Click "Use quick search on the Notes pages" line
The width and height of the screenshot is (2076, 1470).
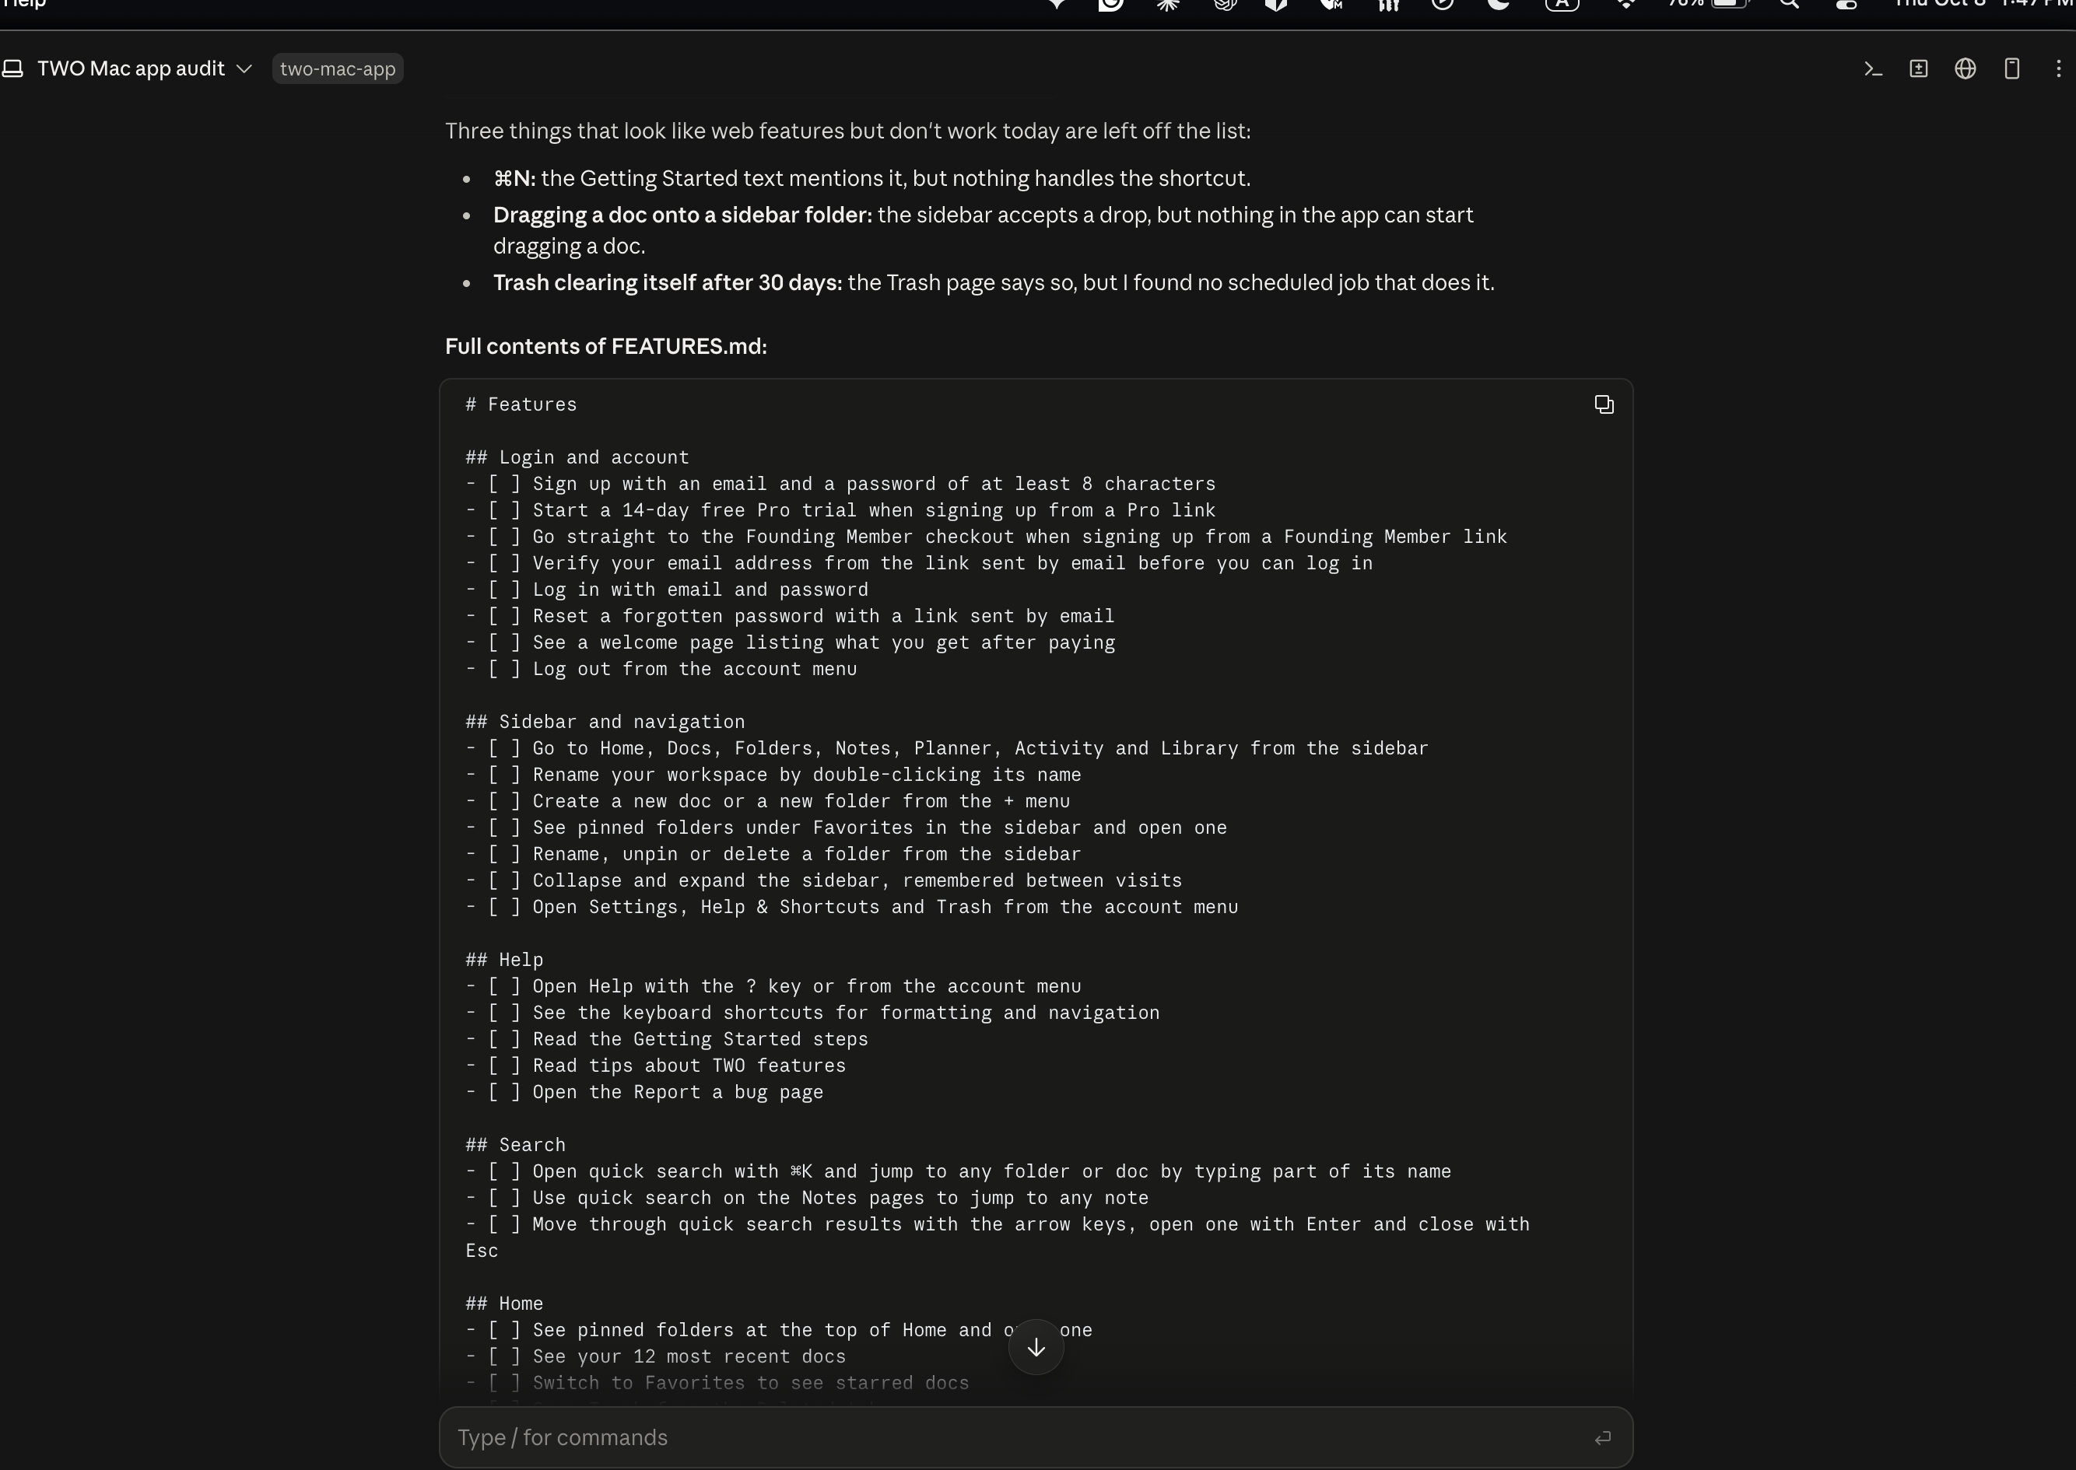pos(807,1198)
